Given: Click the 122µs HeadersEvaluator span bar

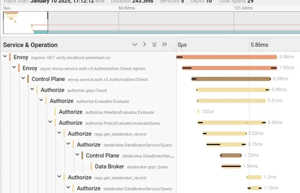Looking at the screenshot, I should (x=198, y=112).
